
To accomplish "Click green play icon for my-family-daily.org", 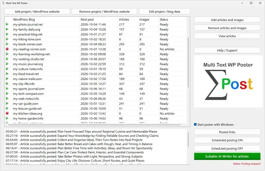I will 7,29.
